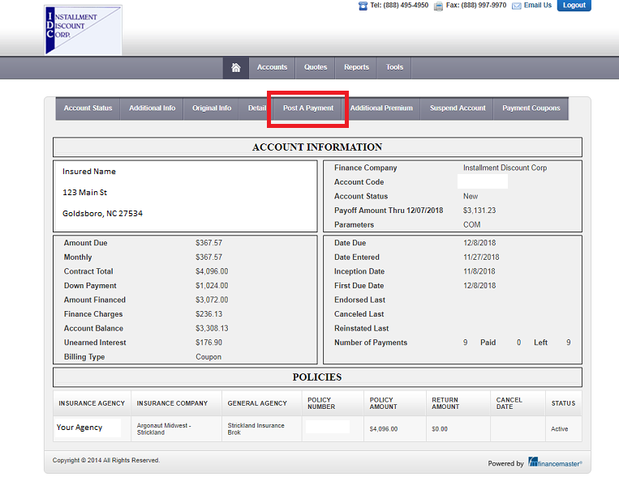Click the ACCOUNT INFORMATION heading
The image size is (619, 481).
pos(317,147)
